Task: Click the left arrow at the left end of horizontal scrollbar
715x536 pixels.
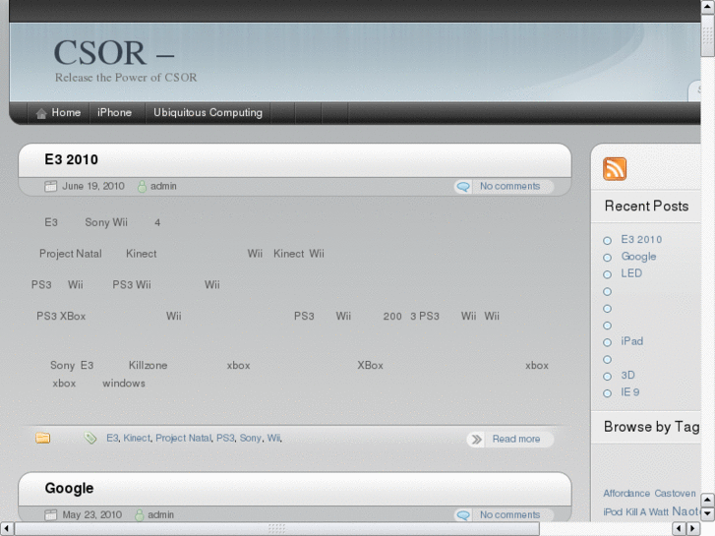Action: [6, 529]
